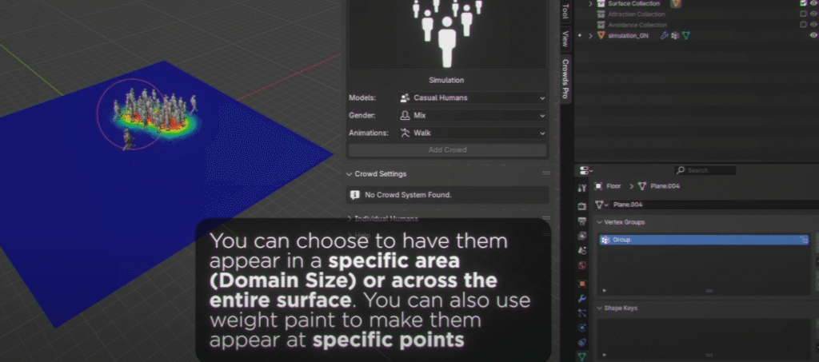Open the Animations dropdown set to Walk
The height and width of the screenshot is (362, 819).
coord(472,133)
